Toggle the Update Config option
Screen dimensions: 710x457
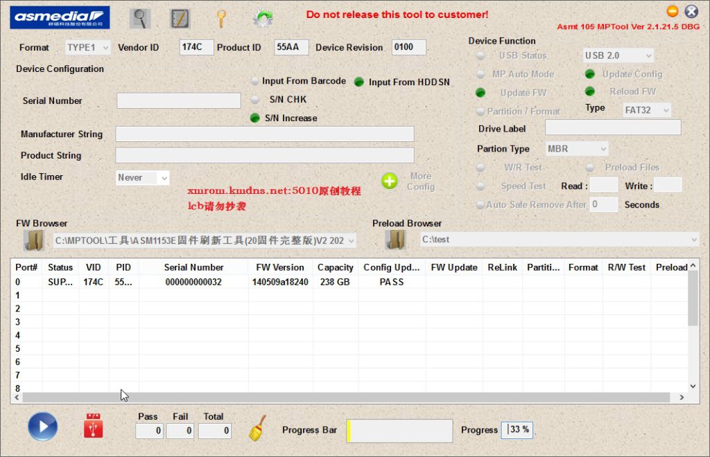pyautogui.click(x=590, y=74)
